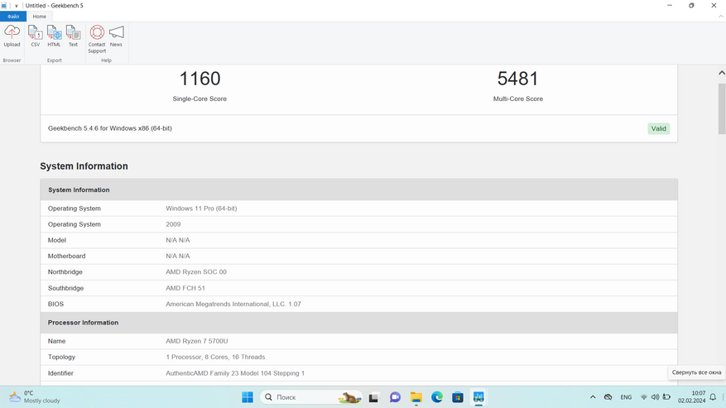Click American Megatrends BIOS value

233,304
